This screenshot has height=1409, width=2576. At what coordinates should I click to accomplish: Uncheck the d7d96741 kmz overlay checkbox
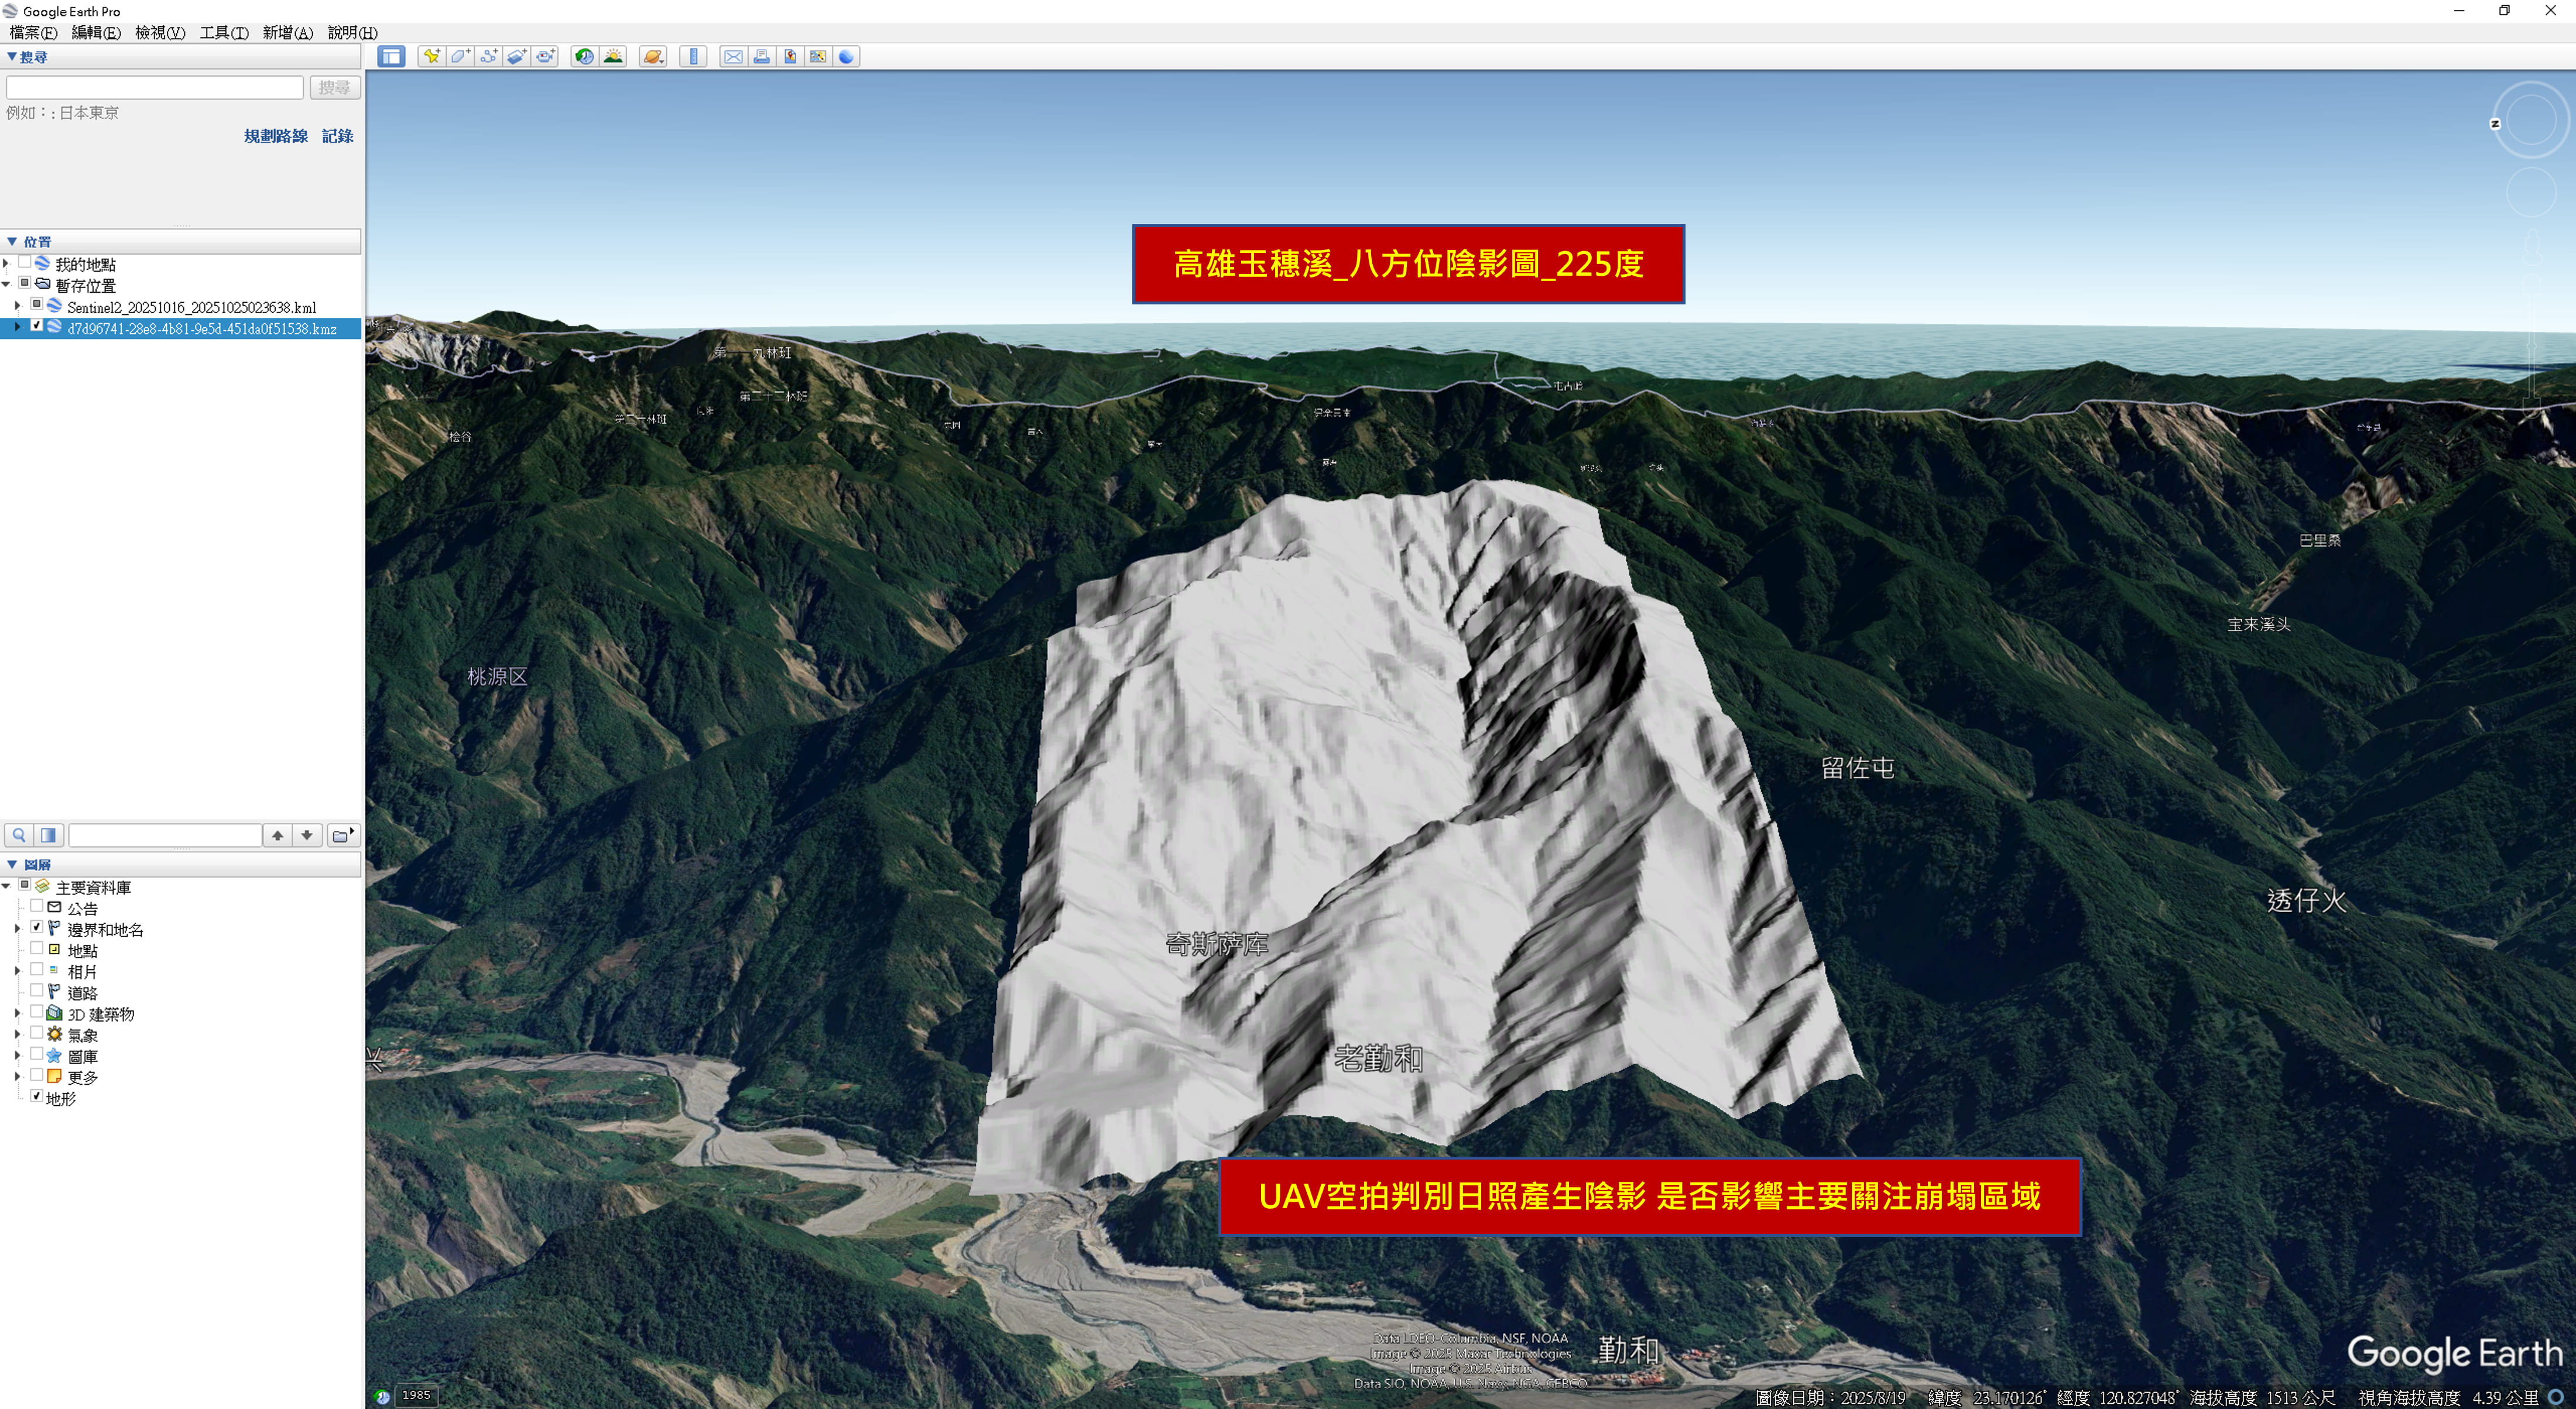point(37,327)
